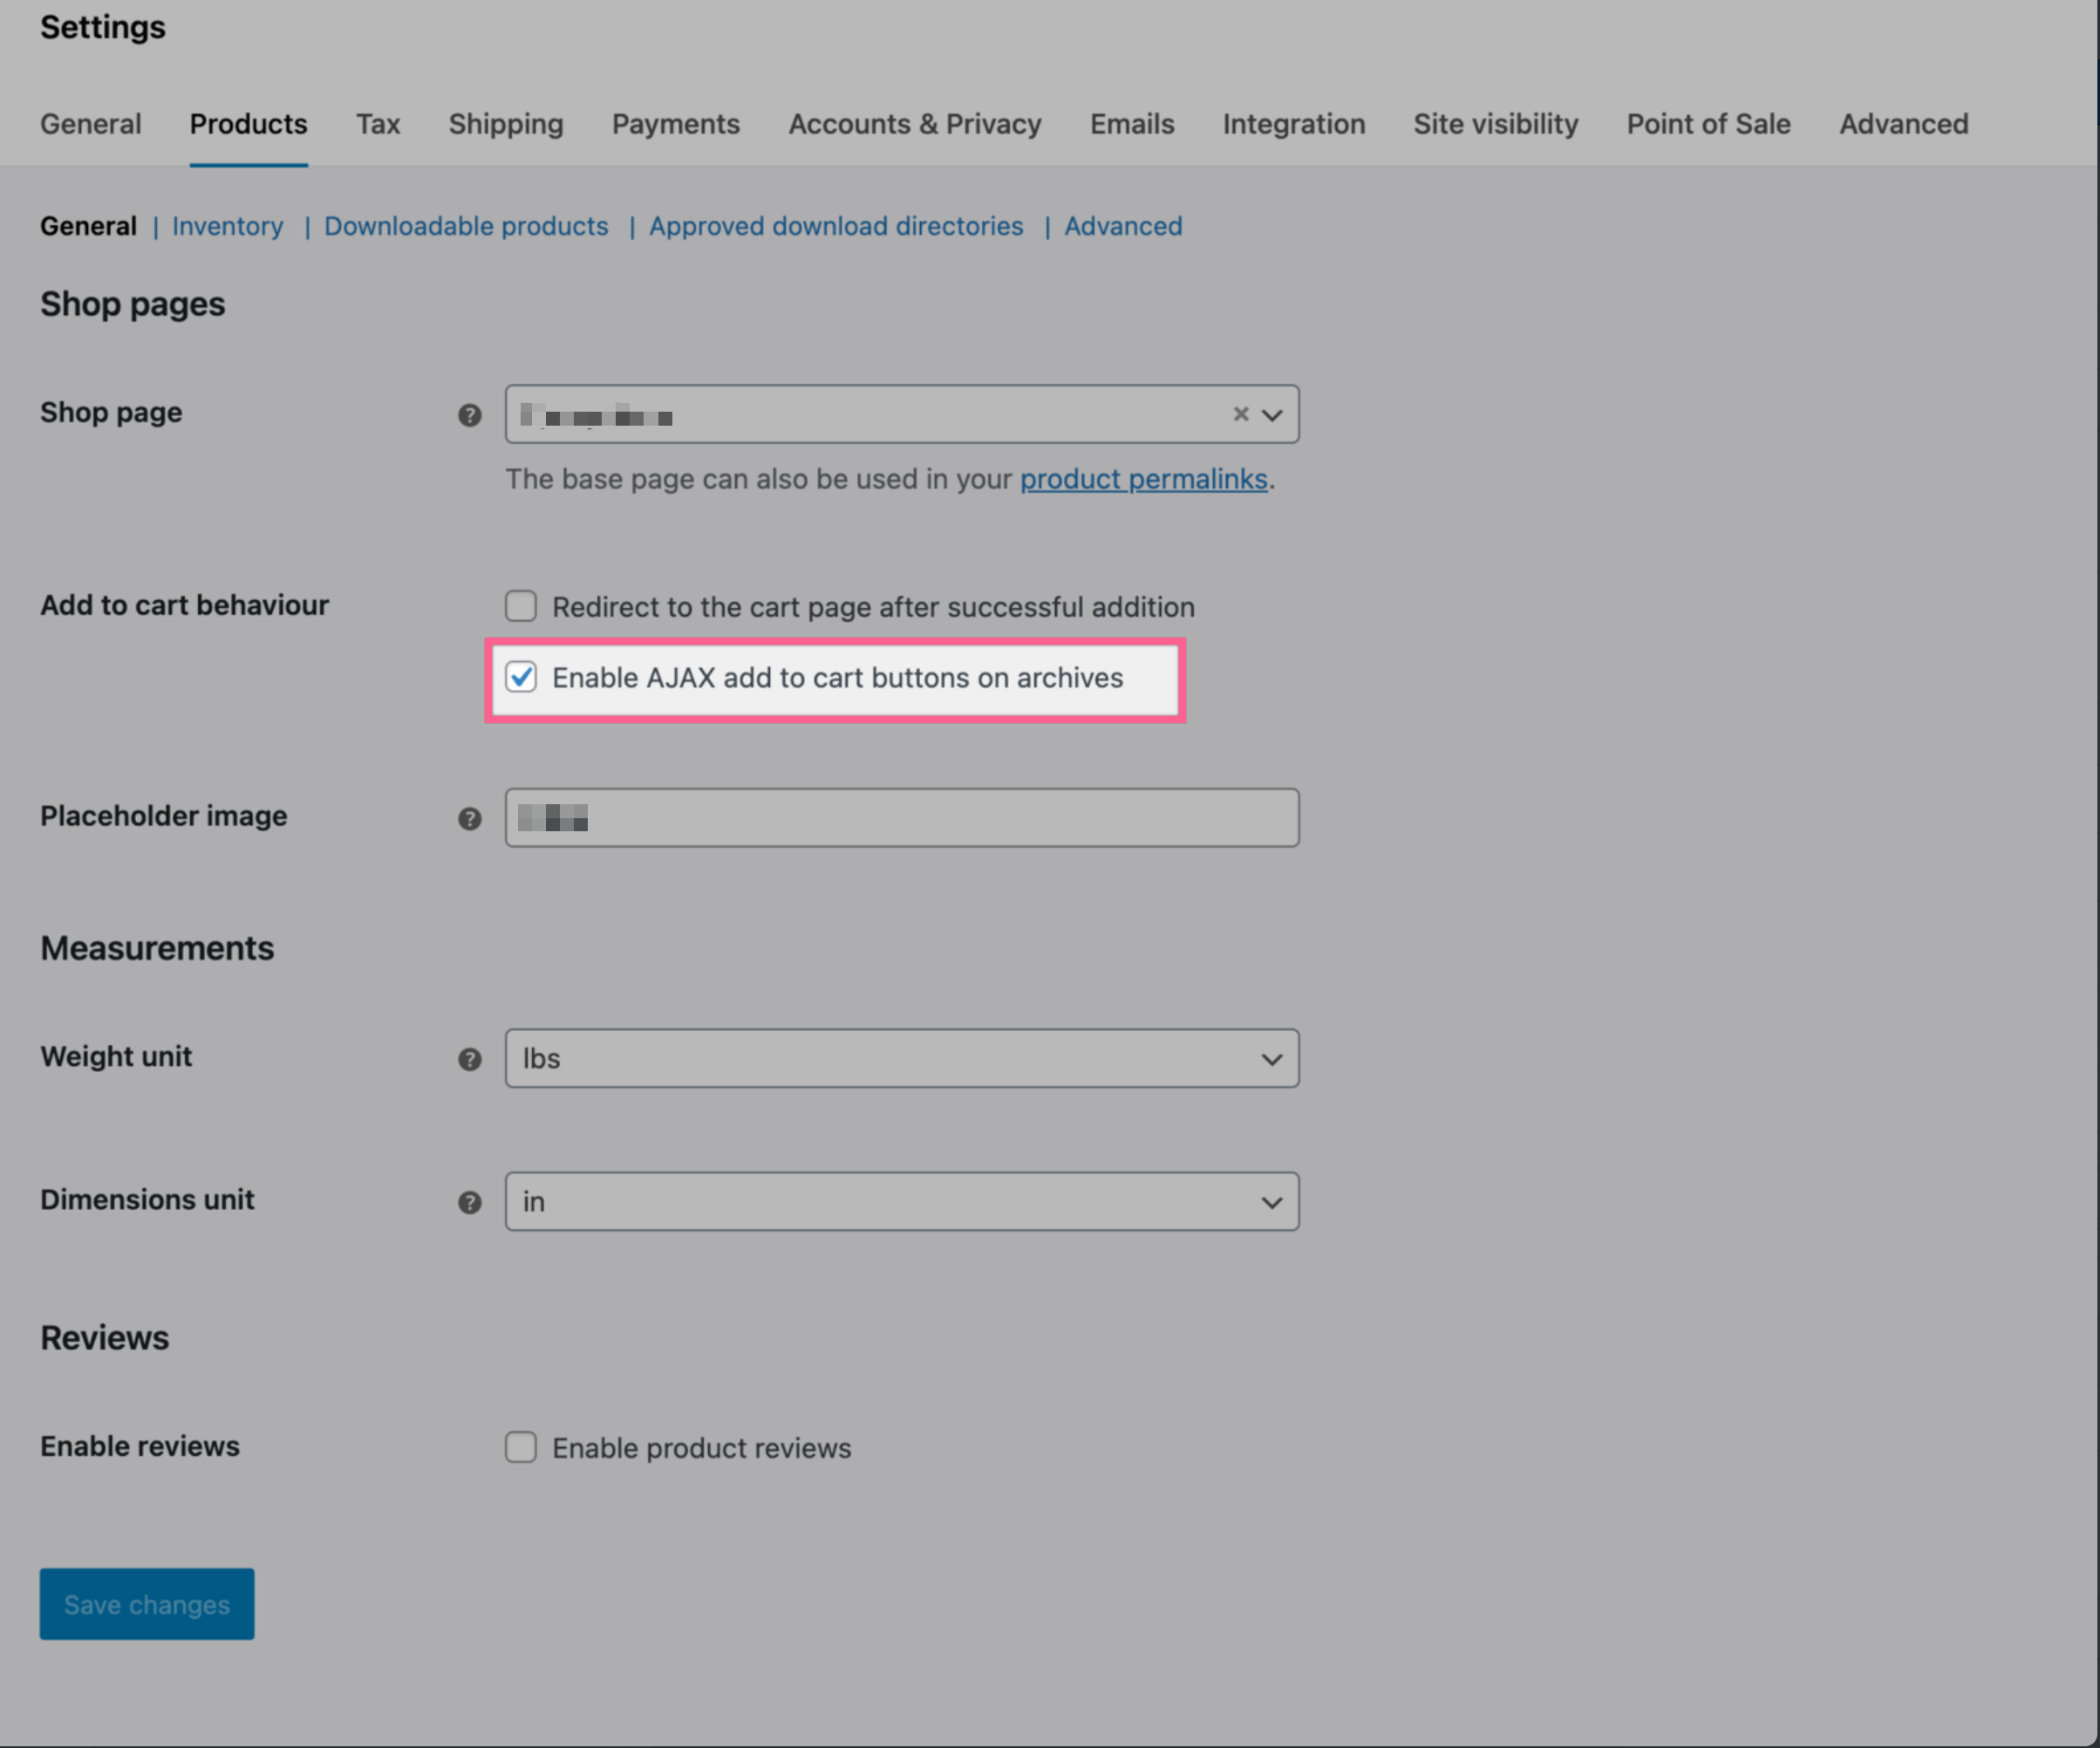Open the Inventory subsection link
The image size is (2100, 1748).
pos(227,226)
